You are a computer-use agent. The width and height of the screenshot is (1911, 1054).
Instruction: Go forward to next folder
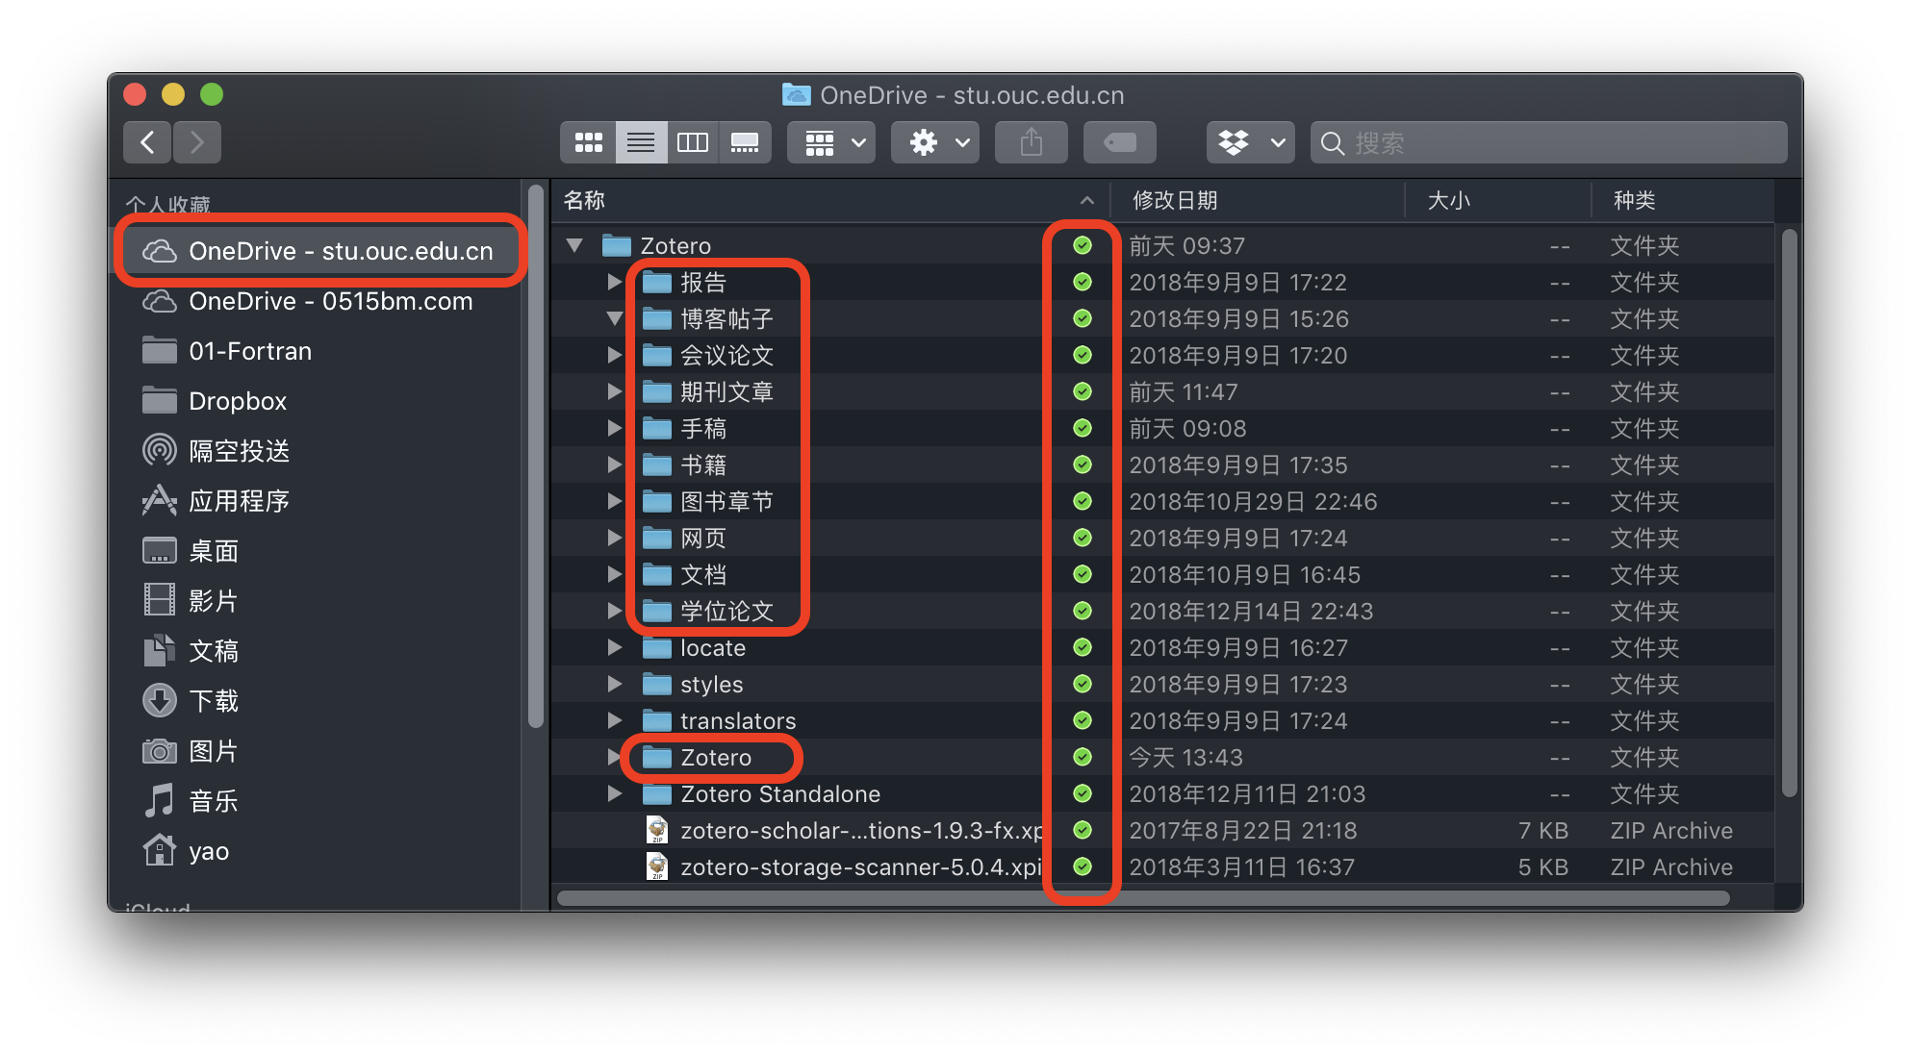pos(197,143)
